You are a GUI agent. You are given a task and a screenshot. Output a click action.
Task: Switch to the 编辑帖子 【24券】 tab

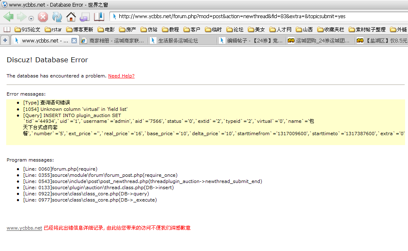pyautogui.click(x=251, y=41)
